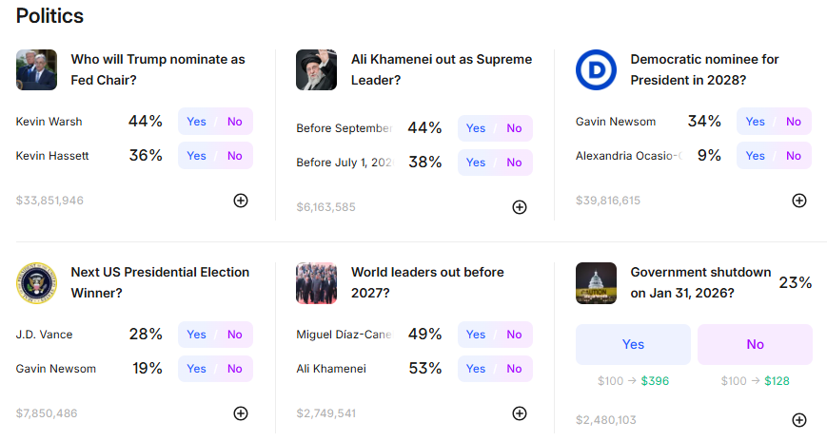The image size is (827, 441).
Task: Open the Democratic party logo thumbnail
Action: 596,70
